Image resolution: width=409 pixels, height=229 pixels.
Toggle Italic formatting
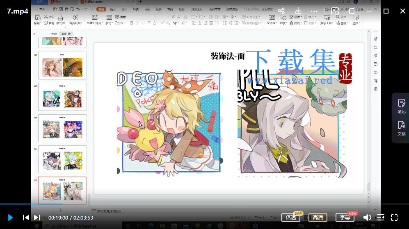[137, 23]
